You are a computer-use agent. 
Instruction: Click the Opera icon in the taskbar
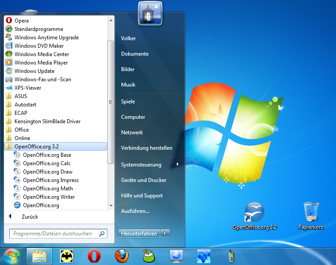pyautogui.click(x=94, y=256)
